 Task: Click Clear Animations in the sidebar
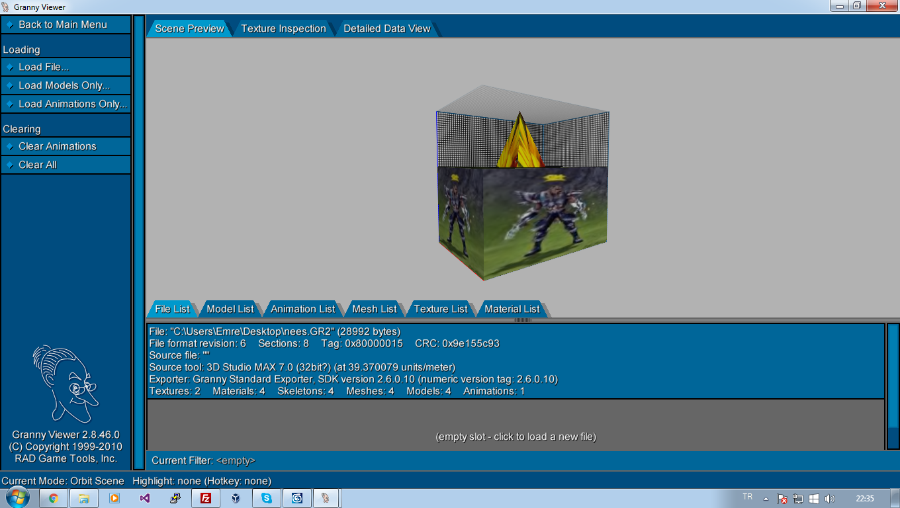[x=66, y=146]
